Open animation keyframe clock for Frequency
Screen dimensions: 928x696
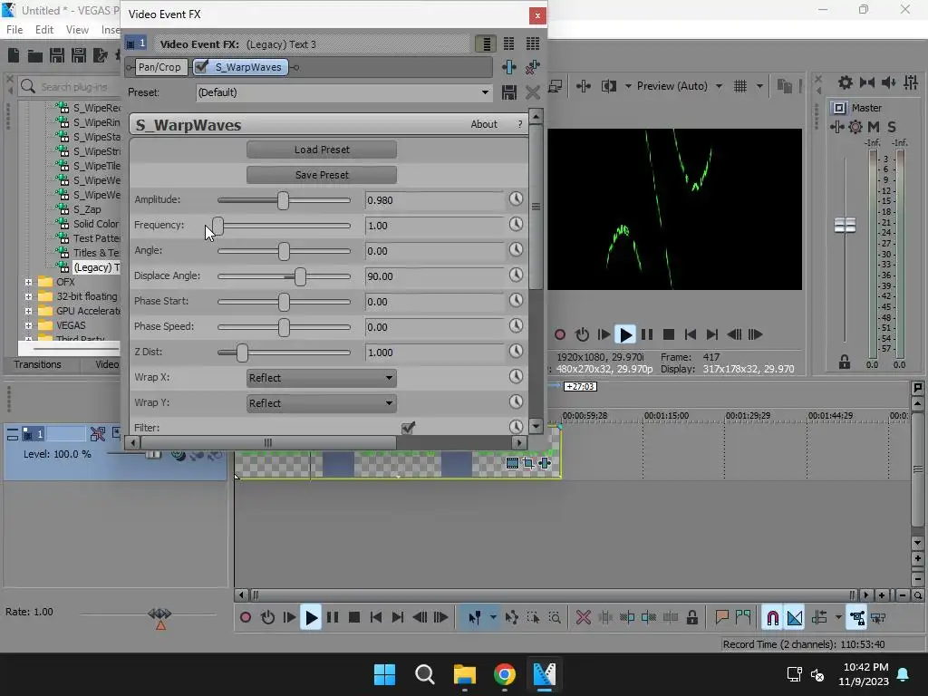(516, 225)
